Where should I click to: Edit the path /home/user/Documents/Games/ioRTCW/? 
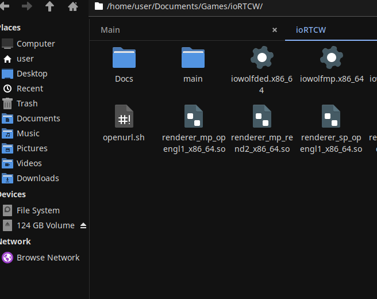click(184, 6)
